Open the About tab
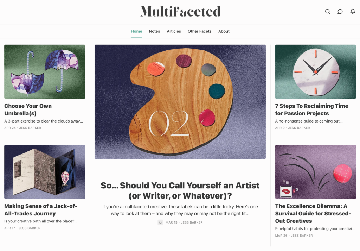The height and width of the screenshot is (251, 360). click(x=224, y=31)
